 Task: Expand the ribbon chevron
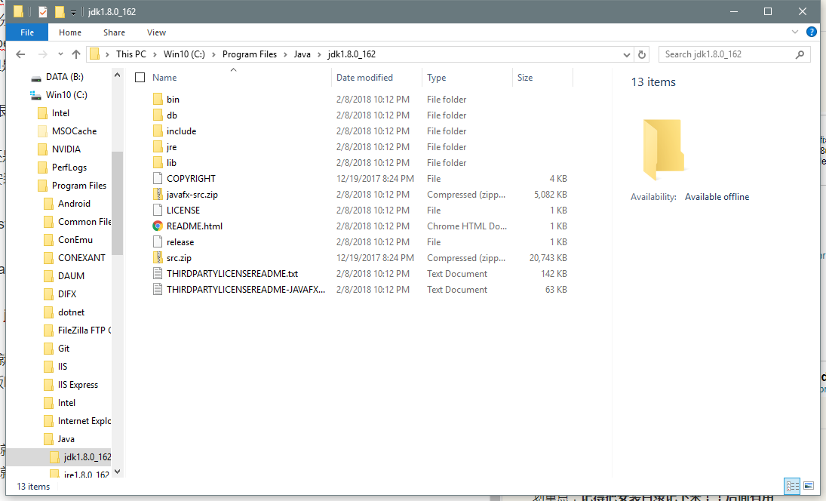coord(795,32)
